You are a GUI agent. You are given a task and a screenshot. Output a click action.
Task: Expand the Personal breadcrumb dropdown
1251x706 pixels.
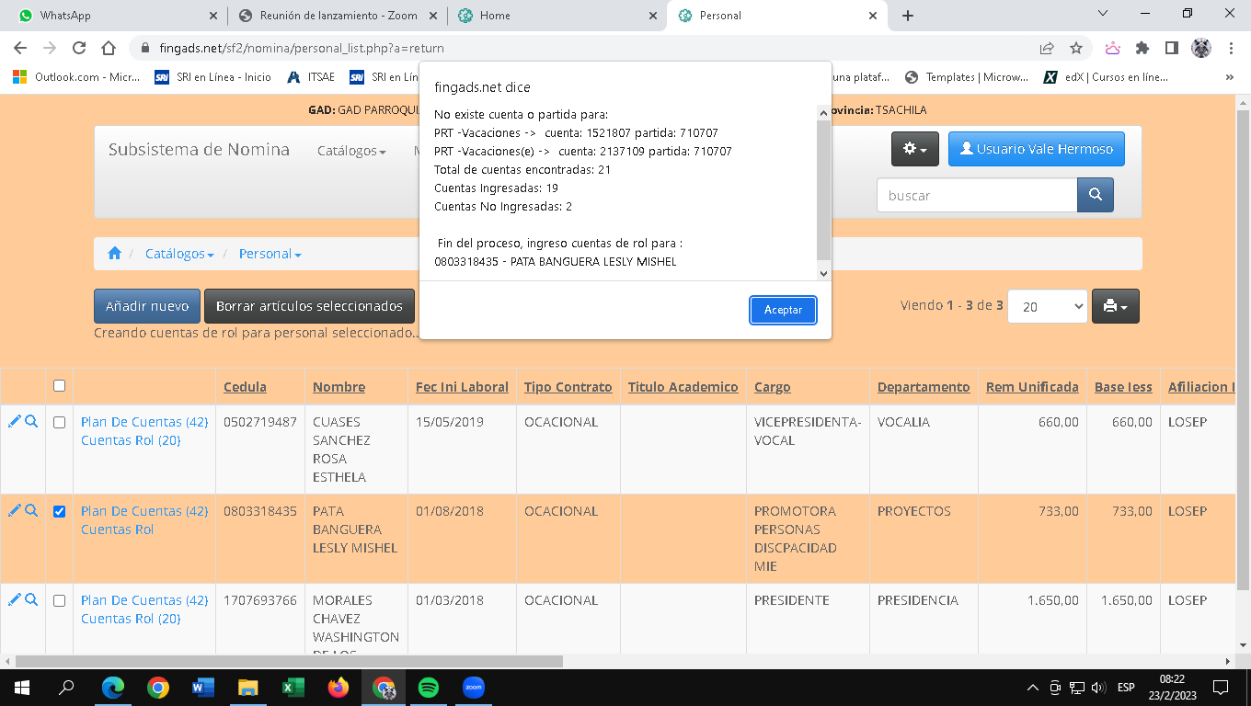[270, 254]
